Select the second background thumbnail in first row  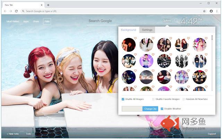(146, 45)
